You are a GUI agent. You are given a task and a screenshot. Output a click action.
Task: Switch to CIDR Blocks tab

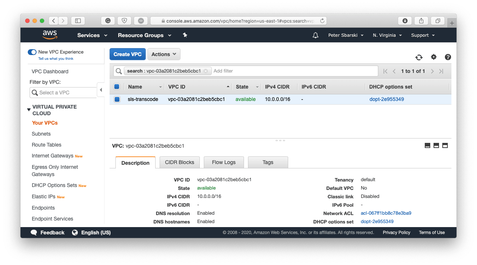[x=180, y=162]
